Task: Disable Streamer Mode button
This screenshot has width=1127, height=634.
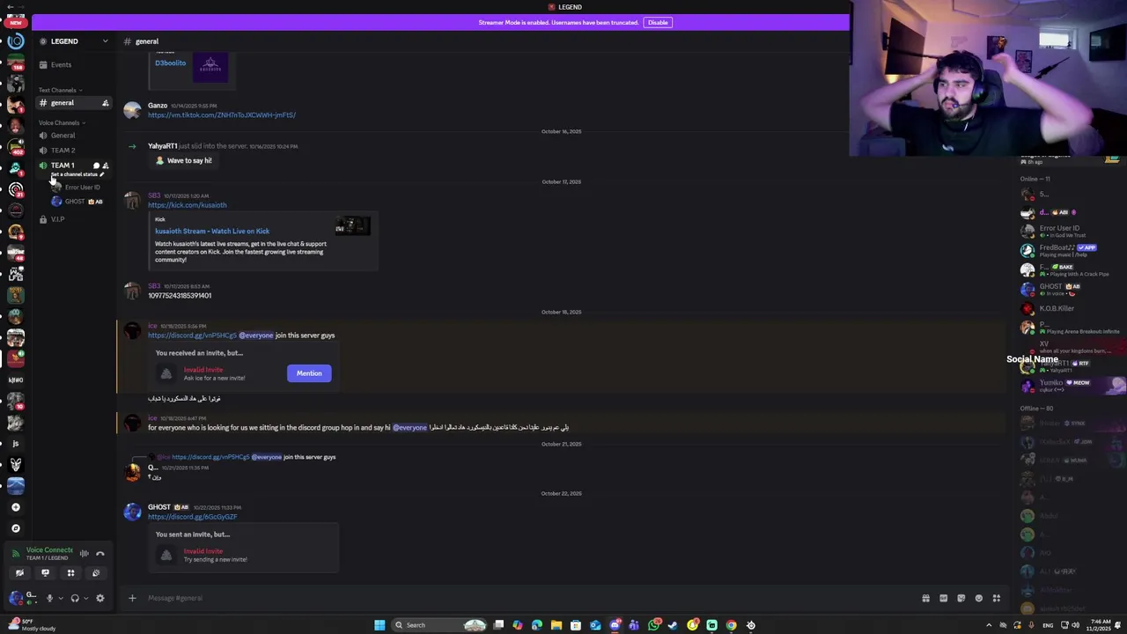Action: (x=658, y=22)
